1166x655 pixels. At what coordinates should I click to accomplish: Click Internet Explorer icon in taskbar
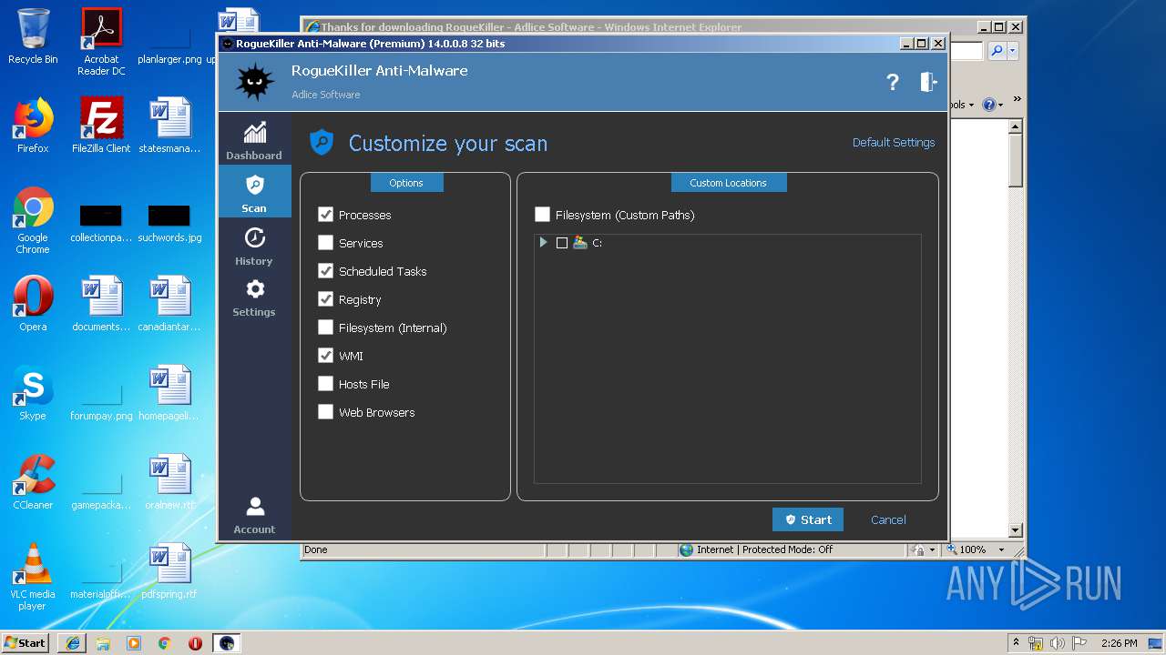pos(73,643)
